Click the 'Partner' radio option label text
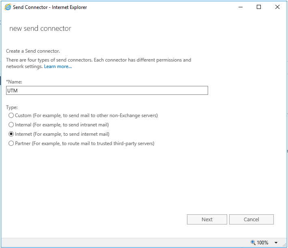Screen dimensions: 288x248 [85, 143]
